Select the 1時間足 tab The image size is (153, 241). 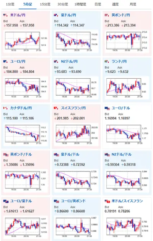(80, 4)
